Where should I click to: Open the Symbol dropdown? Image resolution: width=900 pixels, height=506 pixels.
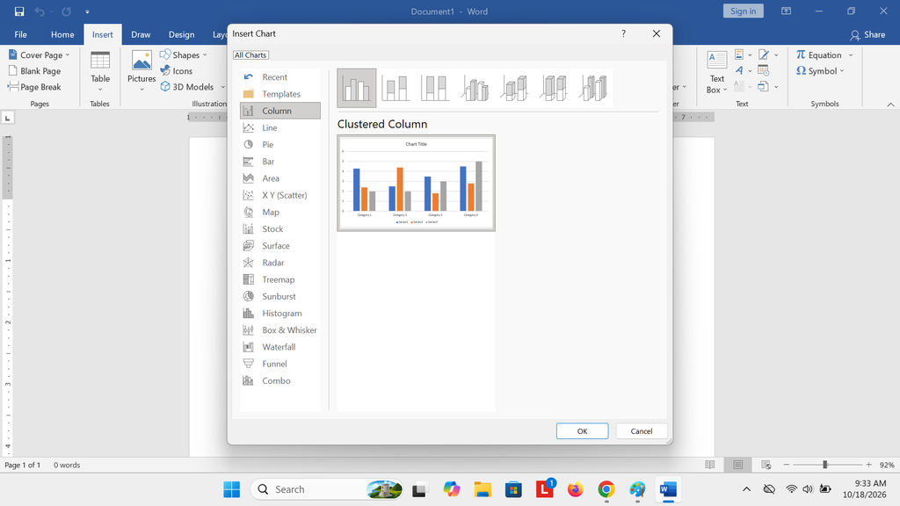point(820,71)
